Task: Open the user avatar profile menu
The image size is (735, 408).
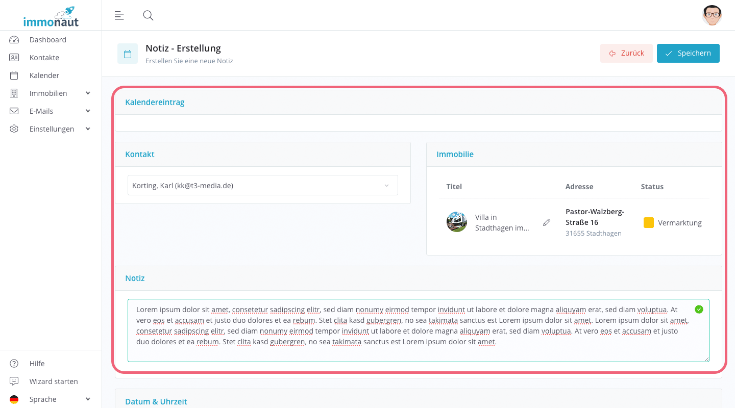Action: coord(712,15)
